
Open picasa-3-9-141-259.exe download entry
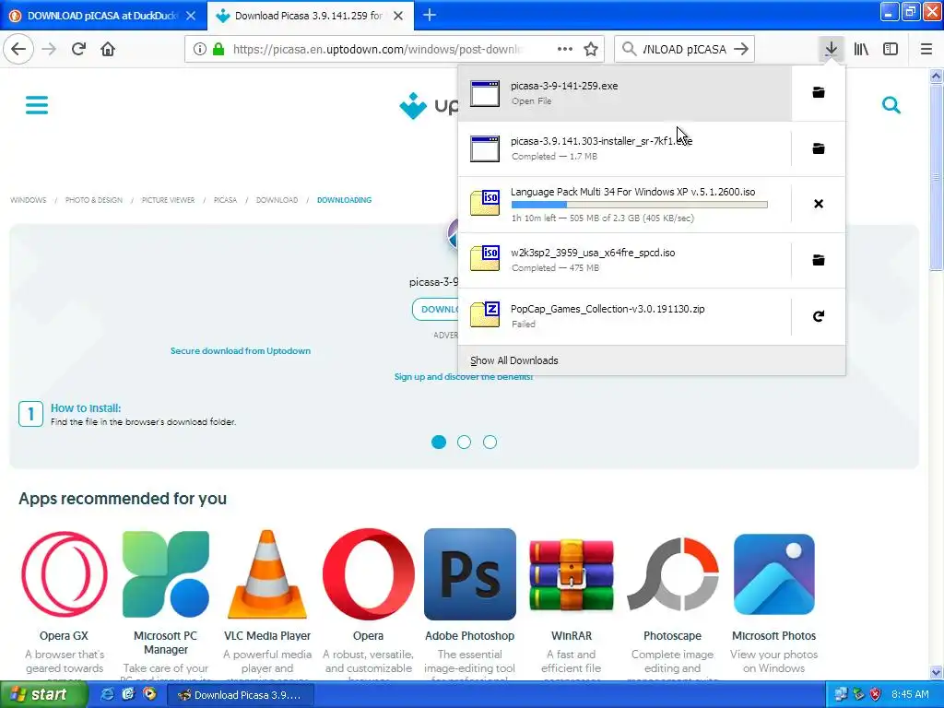pos(625,93)
